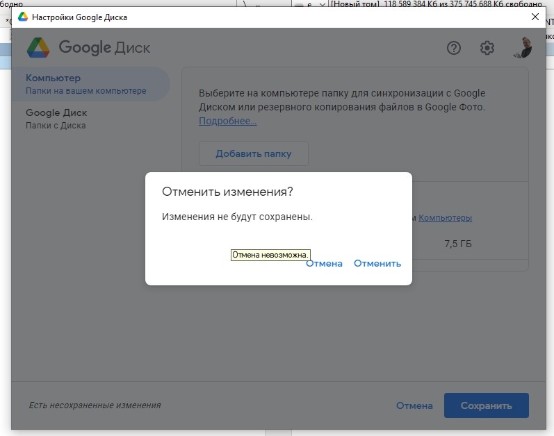Screen dimensions: 554x436
Task: Click the 'Отмена невозможна.' tooltip
Action: pos(270,255)
